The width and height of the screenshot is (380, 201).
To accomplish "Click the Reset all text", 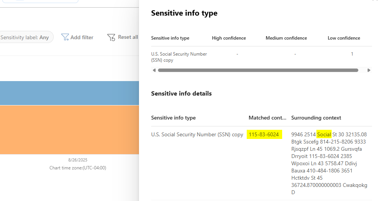I will (128, 37).
